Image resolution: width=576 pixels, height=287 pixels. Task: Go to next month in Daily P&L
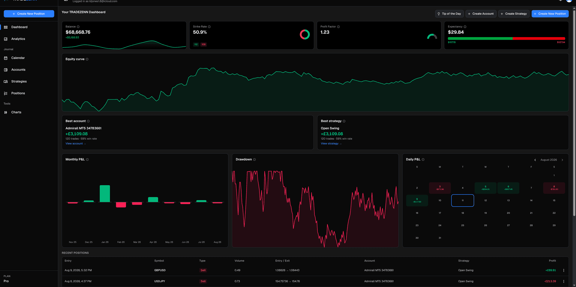[x=562, y=160]
